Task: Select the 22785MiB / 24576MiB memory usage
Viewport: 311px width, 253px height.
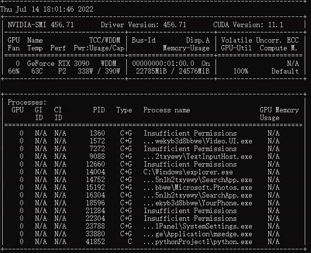Action: click(173, 71)
